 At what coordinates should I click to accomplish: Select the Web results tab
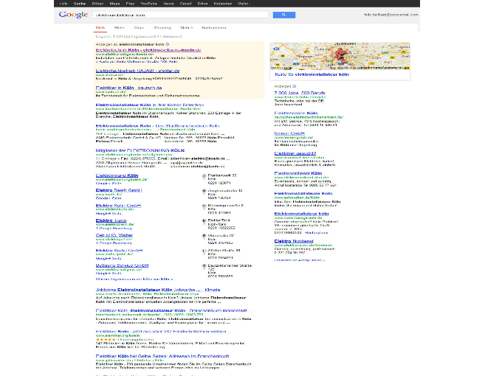tap(100, 28)
